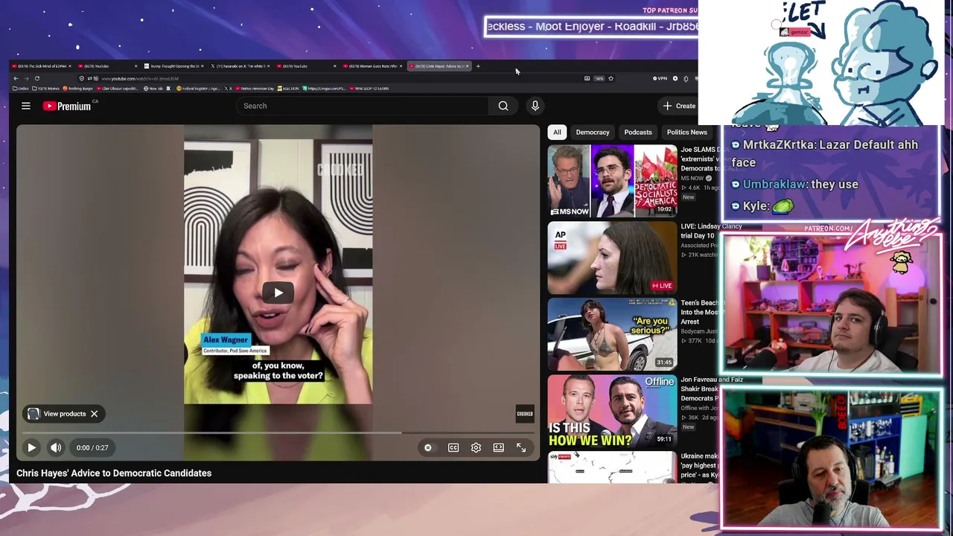The image size is (953, 536).
Task: Bookmark this page with star icon
Action: pos(611,78)
